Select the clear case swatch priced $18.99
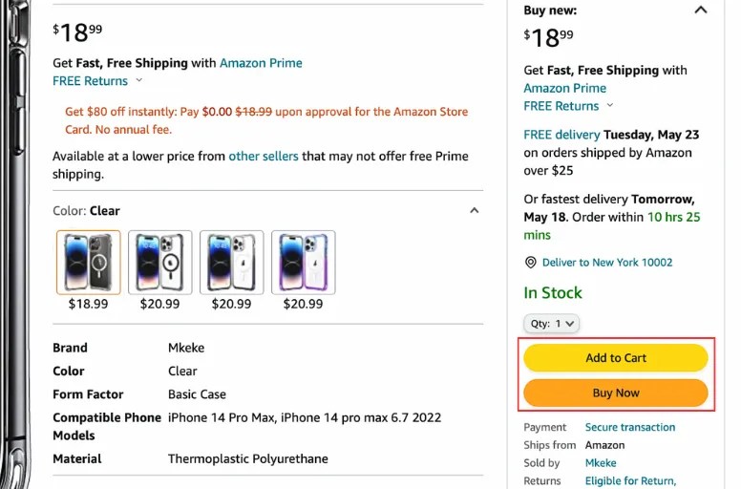Screen dimensions: 741x489 [89, 262]
